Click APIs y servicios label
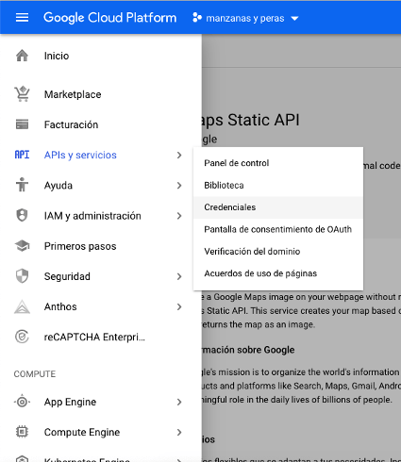This screenshot has height=462, width=401. point(80,155)
